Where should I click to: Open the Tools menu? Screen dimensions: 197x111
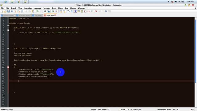[54, 8]
